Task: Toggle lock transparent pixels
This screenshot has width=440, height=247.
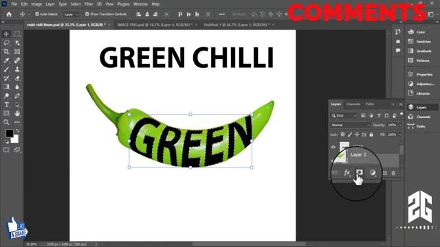Action: coord(343,134)
